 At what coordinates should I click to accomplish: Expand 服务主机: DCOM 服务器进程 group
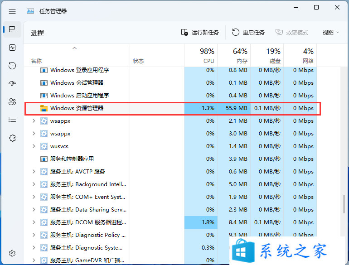tap(34, 222)
